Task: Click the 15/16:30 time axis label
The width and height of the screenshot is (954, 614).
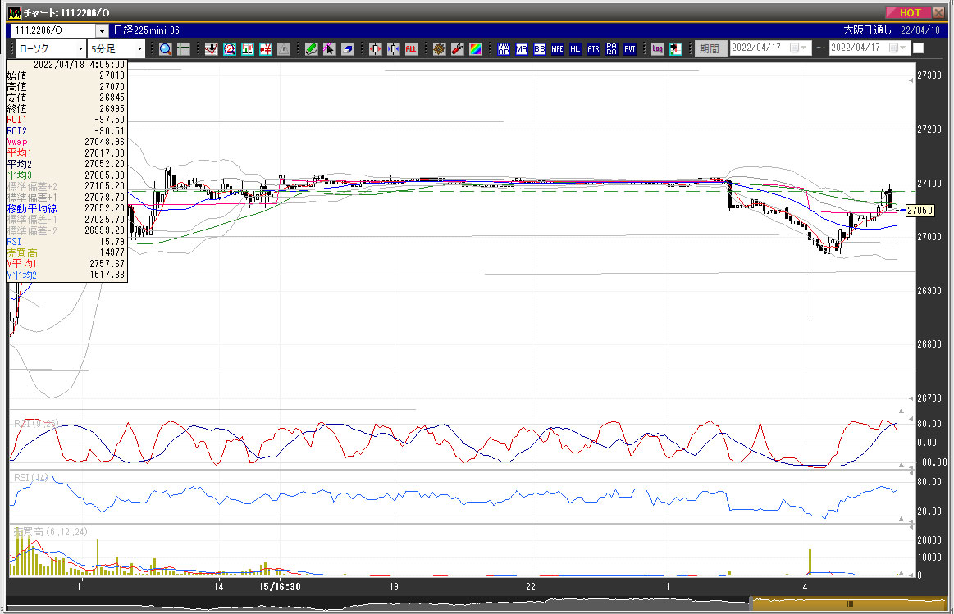Action: pyautogui.click(x=280, y=587)
